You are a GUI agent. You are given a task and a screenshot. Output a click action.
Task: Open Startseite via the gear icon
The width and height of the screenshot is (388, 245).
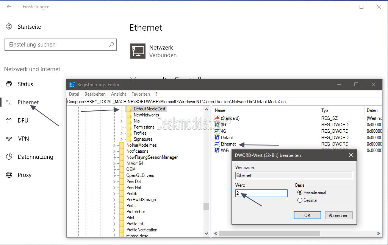9,26
